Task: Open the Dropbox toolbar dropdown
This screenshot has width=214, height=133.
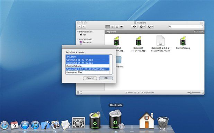Action: tap(150, 27)
